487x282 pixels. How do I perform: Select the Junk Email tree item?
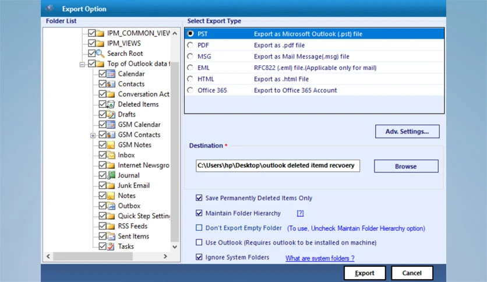[x=133, y=185]
